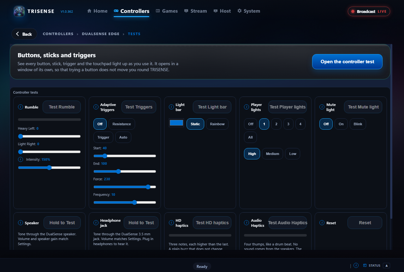This screenshot has width=404, height=272.
Task: Go to DualSense Edge breadcrumb
Action: pyautogui.click(x=101, y=34)
